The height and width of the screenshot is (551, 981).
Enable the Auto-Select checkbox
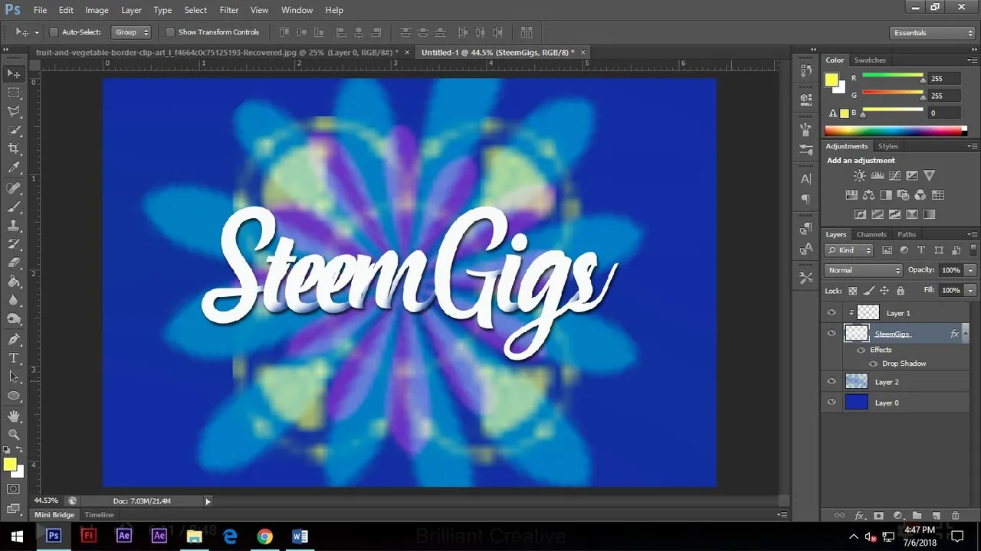[x=54, y=32]
